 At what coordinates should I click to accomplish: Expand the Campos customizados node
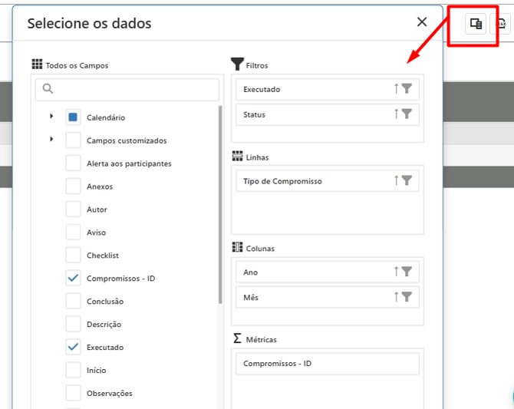[x=51, y=140]
